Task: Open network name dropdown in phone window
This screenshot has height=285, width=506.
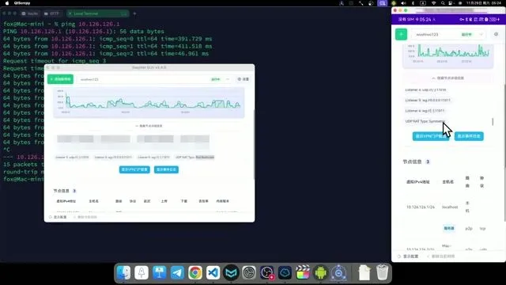Action: (x=481, y=34)
